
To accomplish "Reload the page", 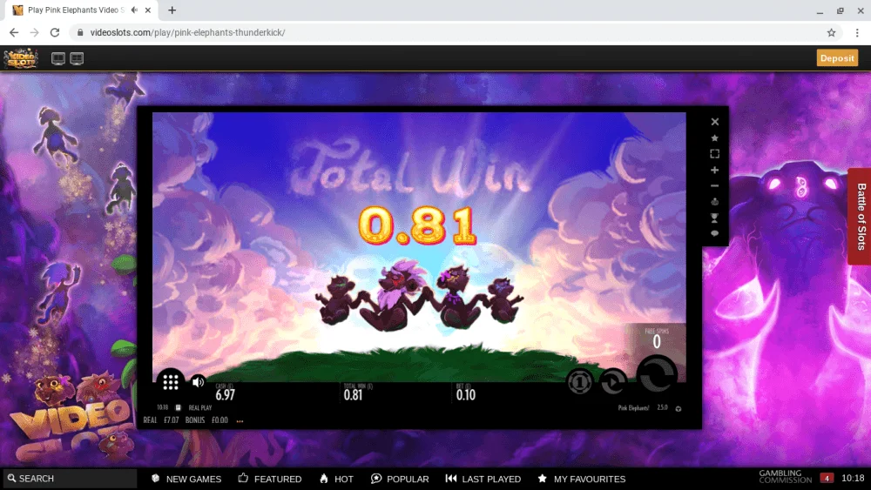I will tap(54, 33).
